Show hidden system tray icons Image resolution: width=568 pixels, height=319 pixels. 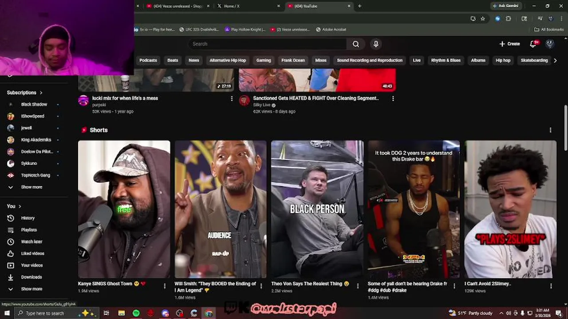tap(501, 313)
